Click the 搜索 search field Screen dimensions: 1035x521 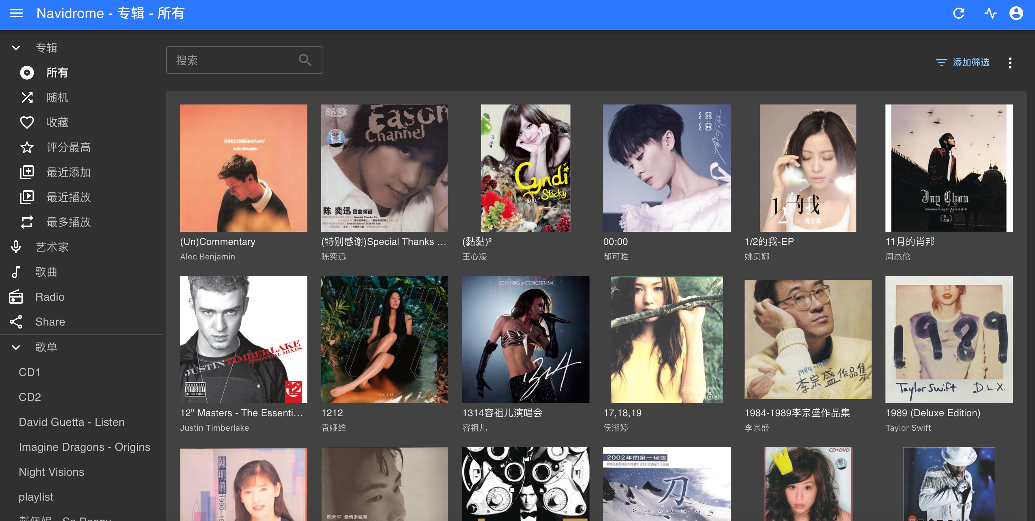point(244,60)
